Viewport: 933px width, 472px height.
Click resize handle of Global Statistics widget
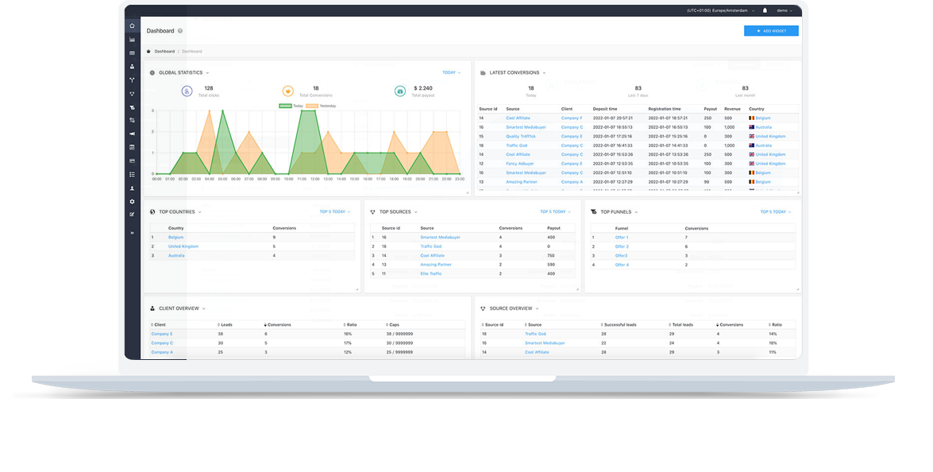tap(467, 192)
